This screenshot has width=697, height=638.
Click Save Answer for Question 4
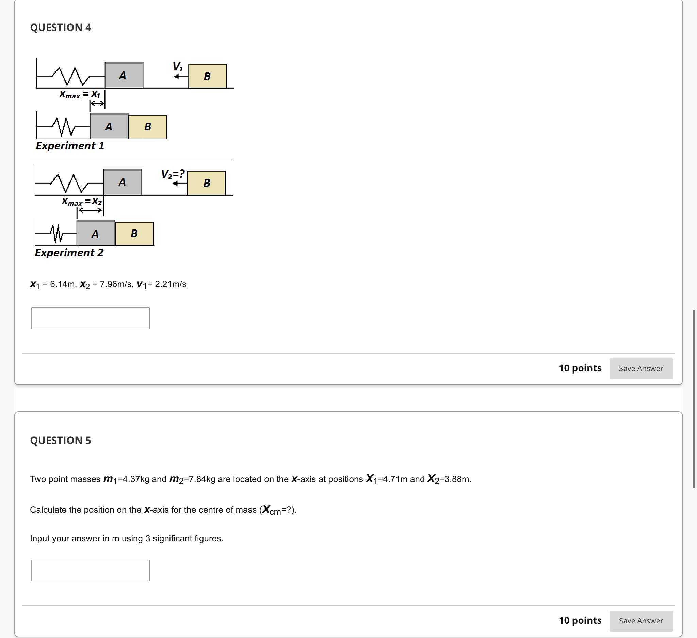pyautogui.click(x=641, y=369)
